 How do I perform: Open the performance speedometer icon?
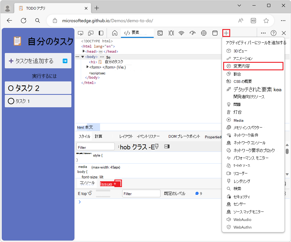192,33
